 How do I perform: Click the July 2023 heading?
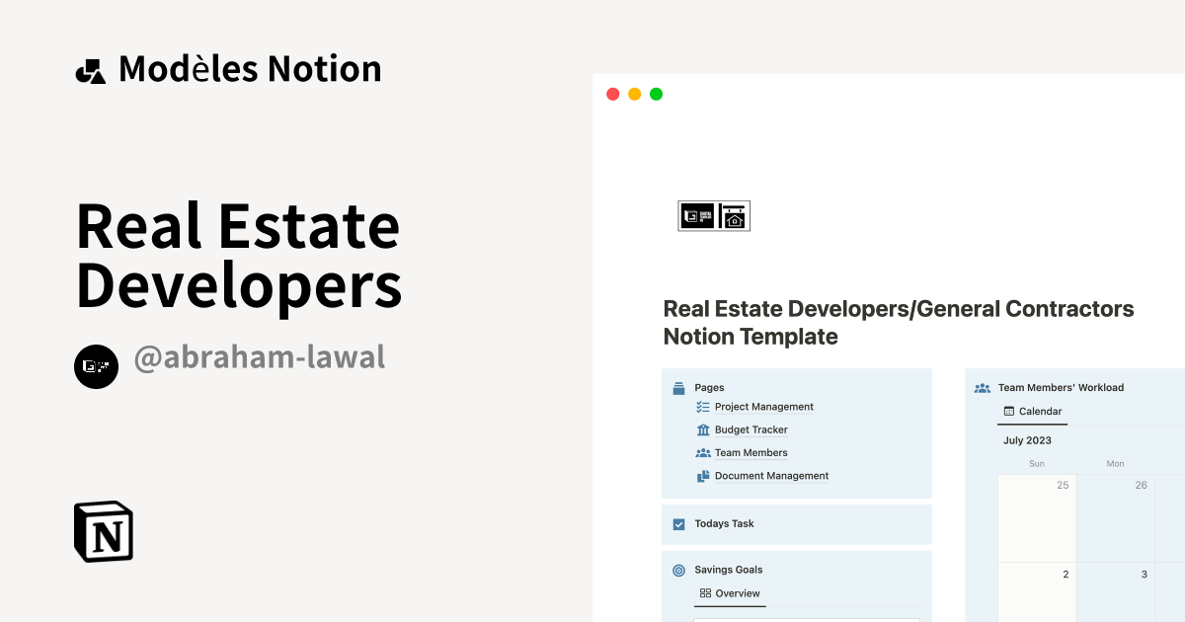(1027, 439)
